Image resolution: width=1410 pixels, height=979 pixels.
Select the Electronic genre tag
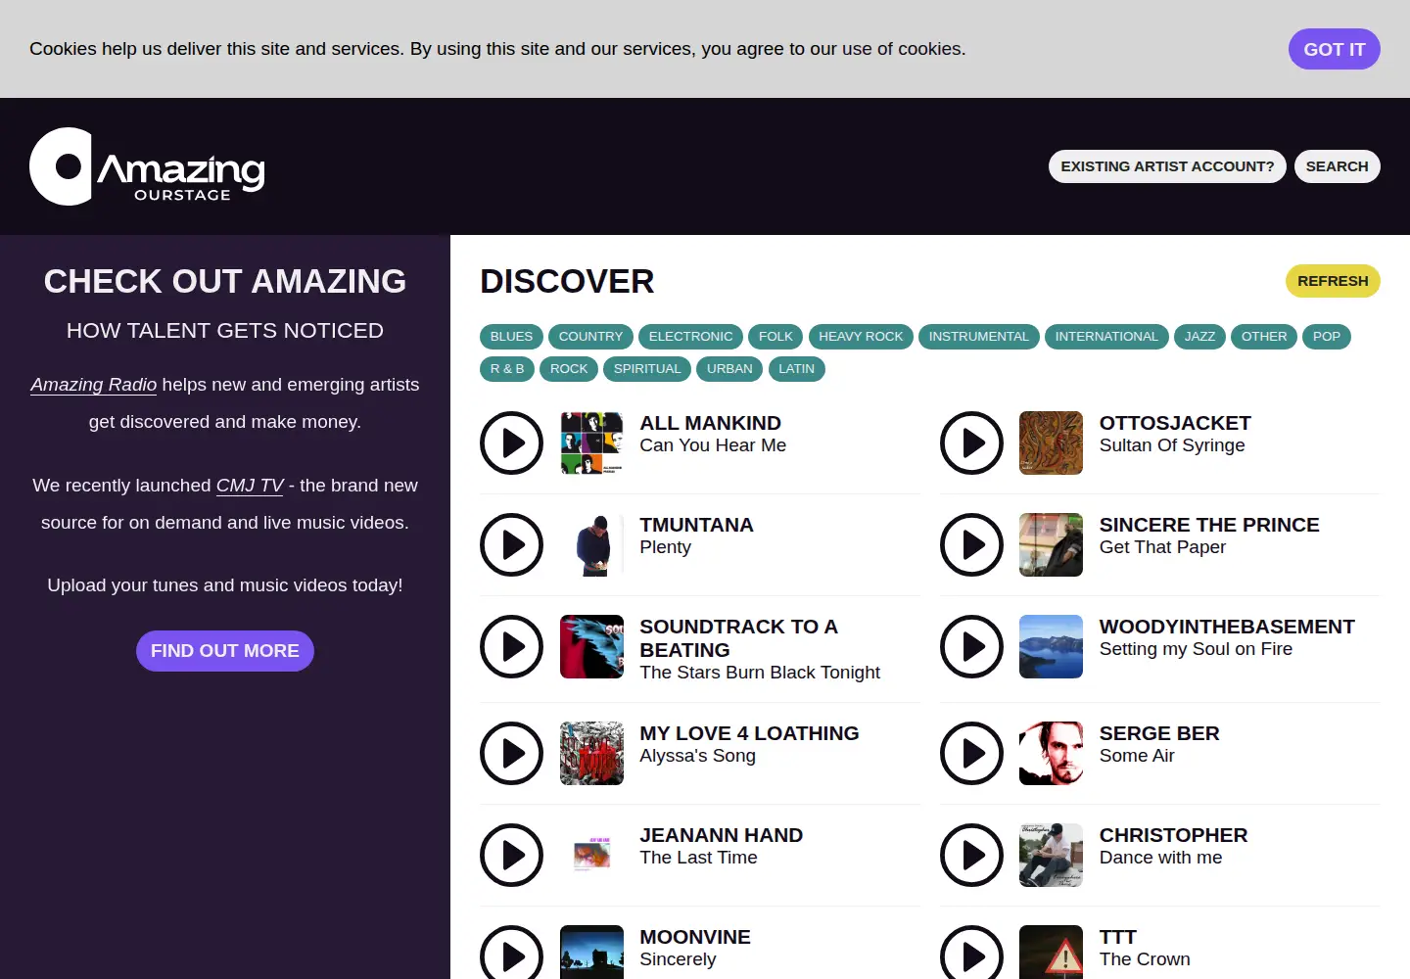(x=690, y=337)
